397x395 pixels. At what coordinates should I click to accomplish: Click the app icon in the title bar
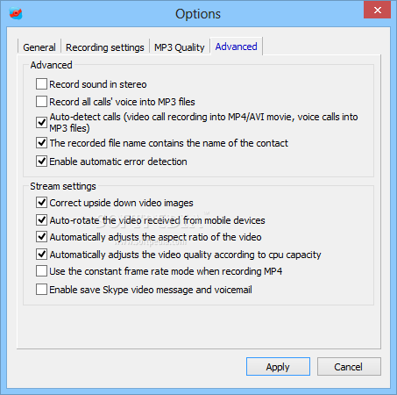click(16, 13)
